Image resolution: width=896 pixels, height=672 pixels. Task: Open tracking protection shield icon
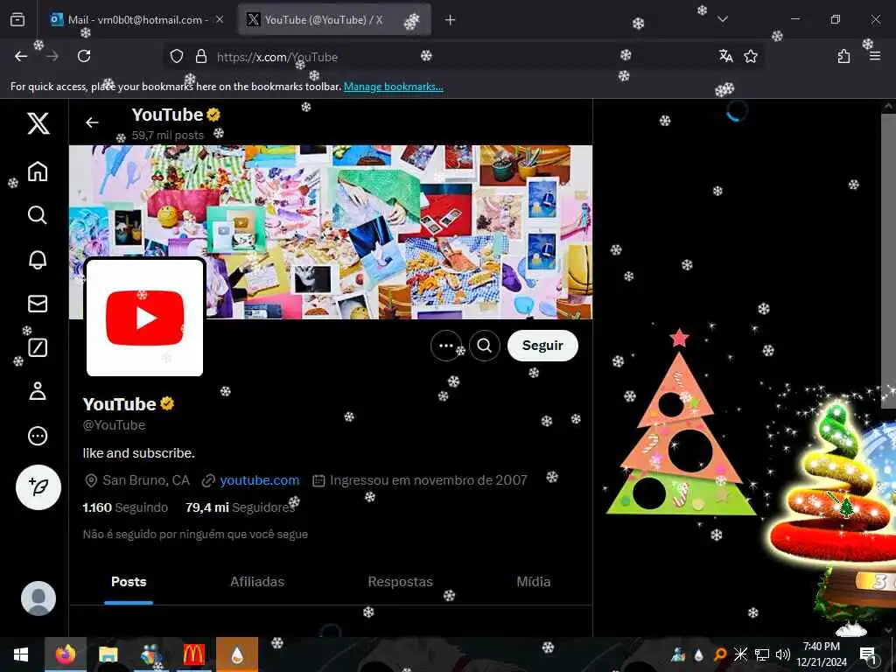click(177, 57)
